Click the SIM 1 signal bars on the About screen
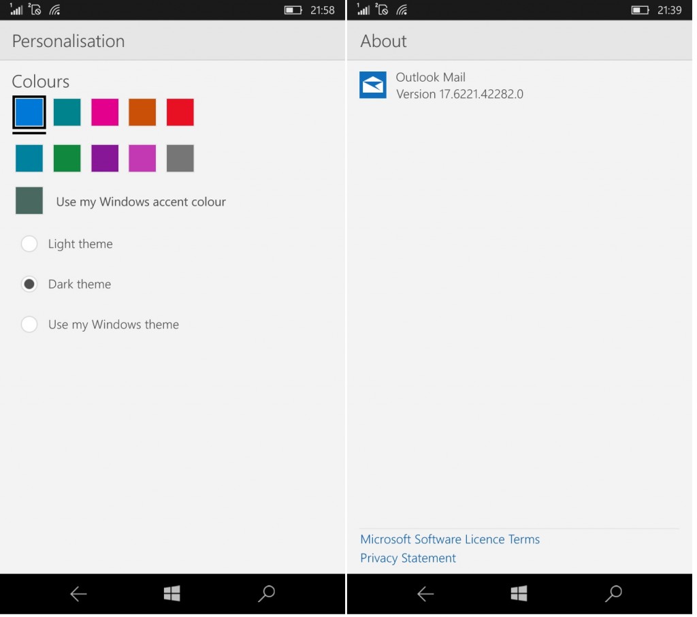This screenshot has width=697, height=617. coord(363,10)
